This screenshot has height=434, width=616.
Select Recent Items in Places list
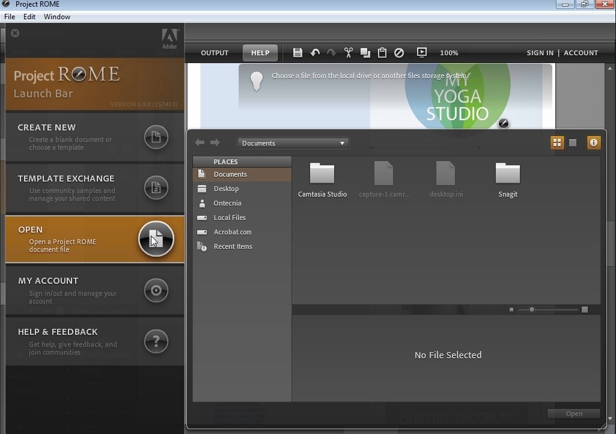pyautogui.click(x=242, y=246)
